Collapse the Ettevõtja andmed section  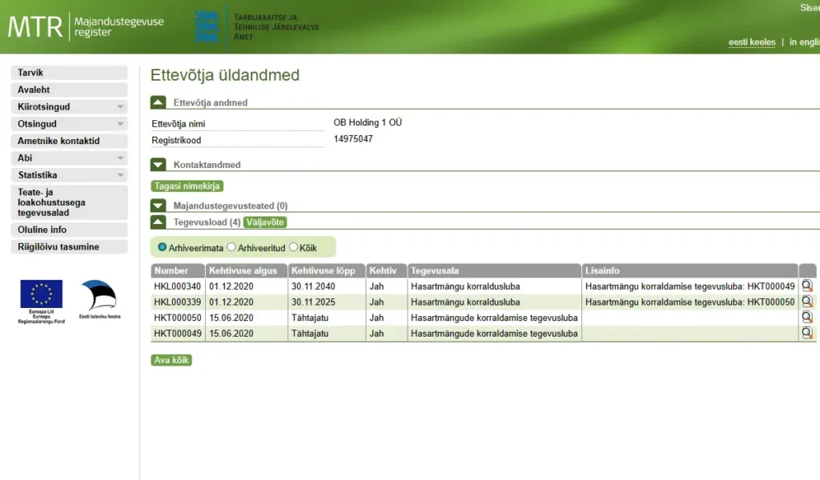pos(159,102)
